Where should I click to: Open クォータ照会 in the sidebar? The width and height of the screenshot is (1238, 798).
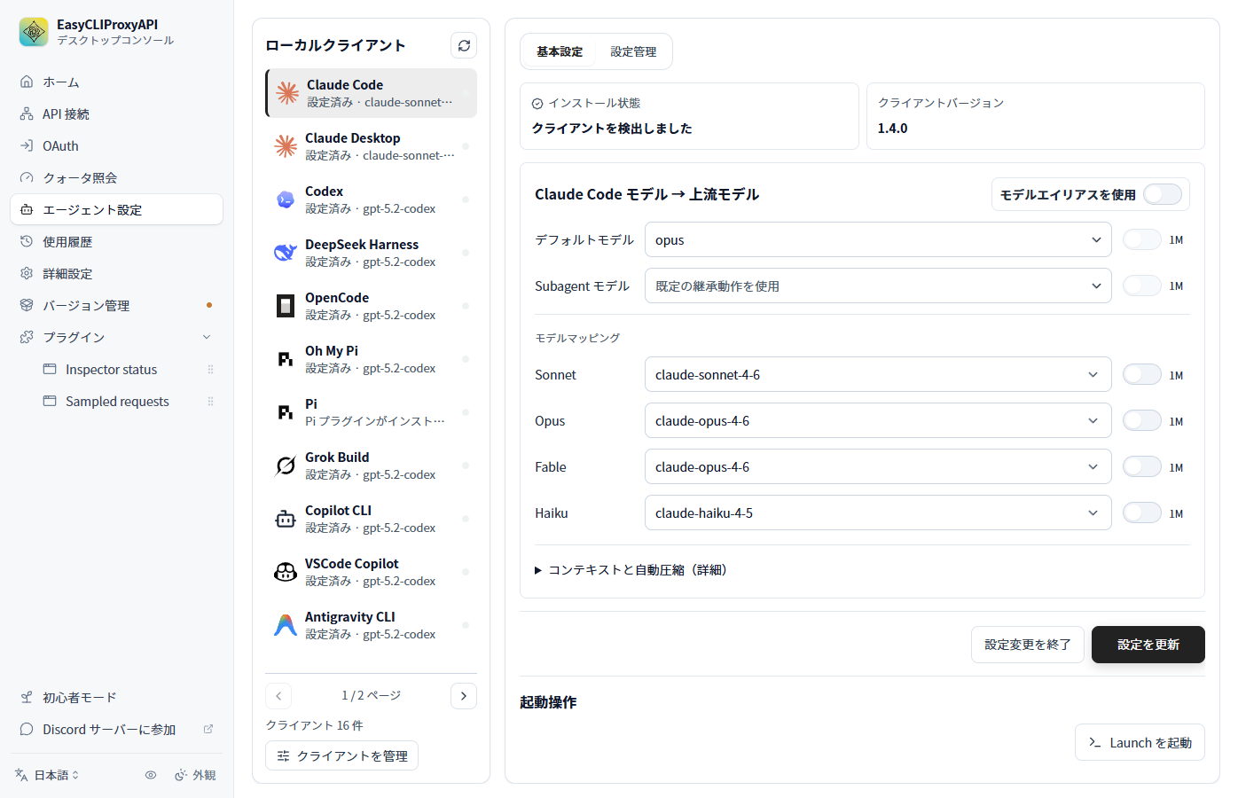pyautogui.click(x=116, y=177)
